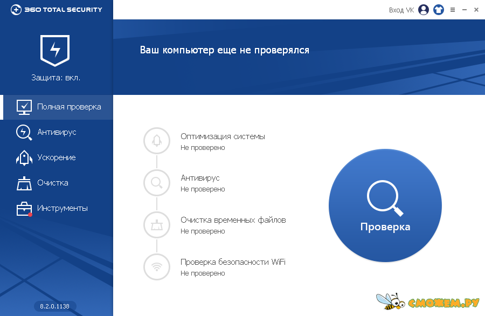
Task: Click the Очистка временных файлов label
Action: click(233, 221)
